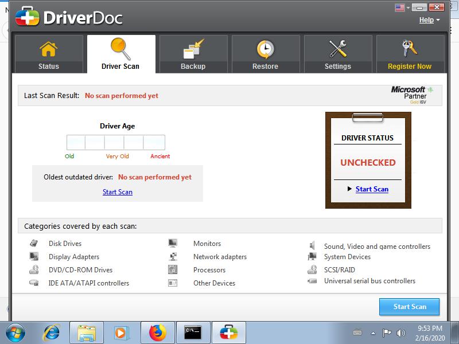Click Start Scan link in Driver Status clipboard

pyautogui.click(x=372, y=189)
